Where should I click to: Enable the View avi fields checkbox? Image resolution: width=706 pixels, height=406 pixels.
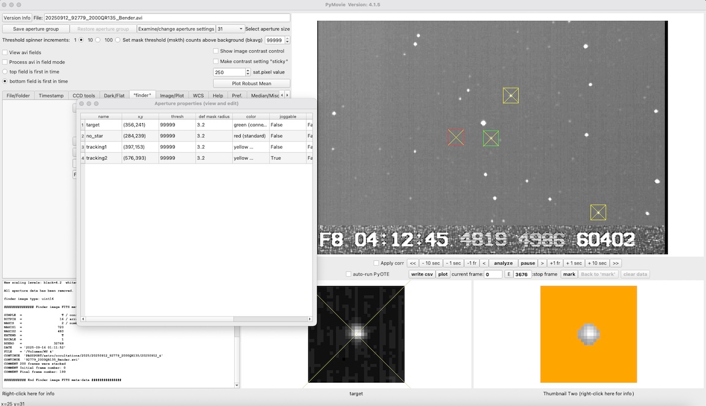6,53
